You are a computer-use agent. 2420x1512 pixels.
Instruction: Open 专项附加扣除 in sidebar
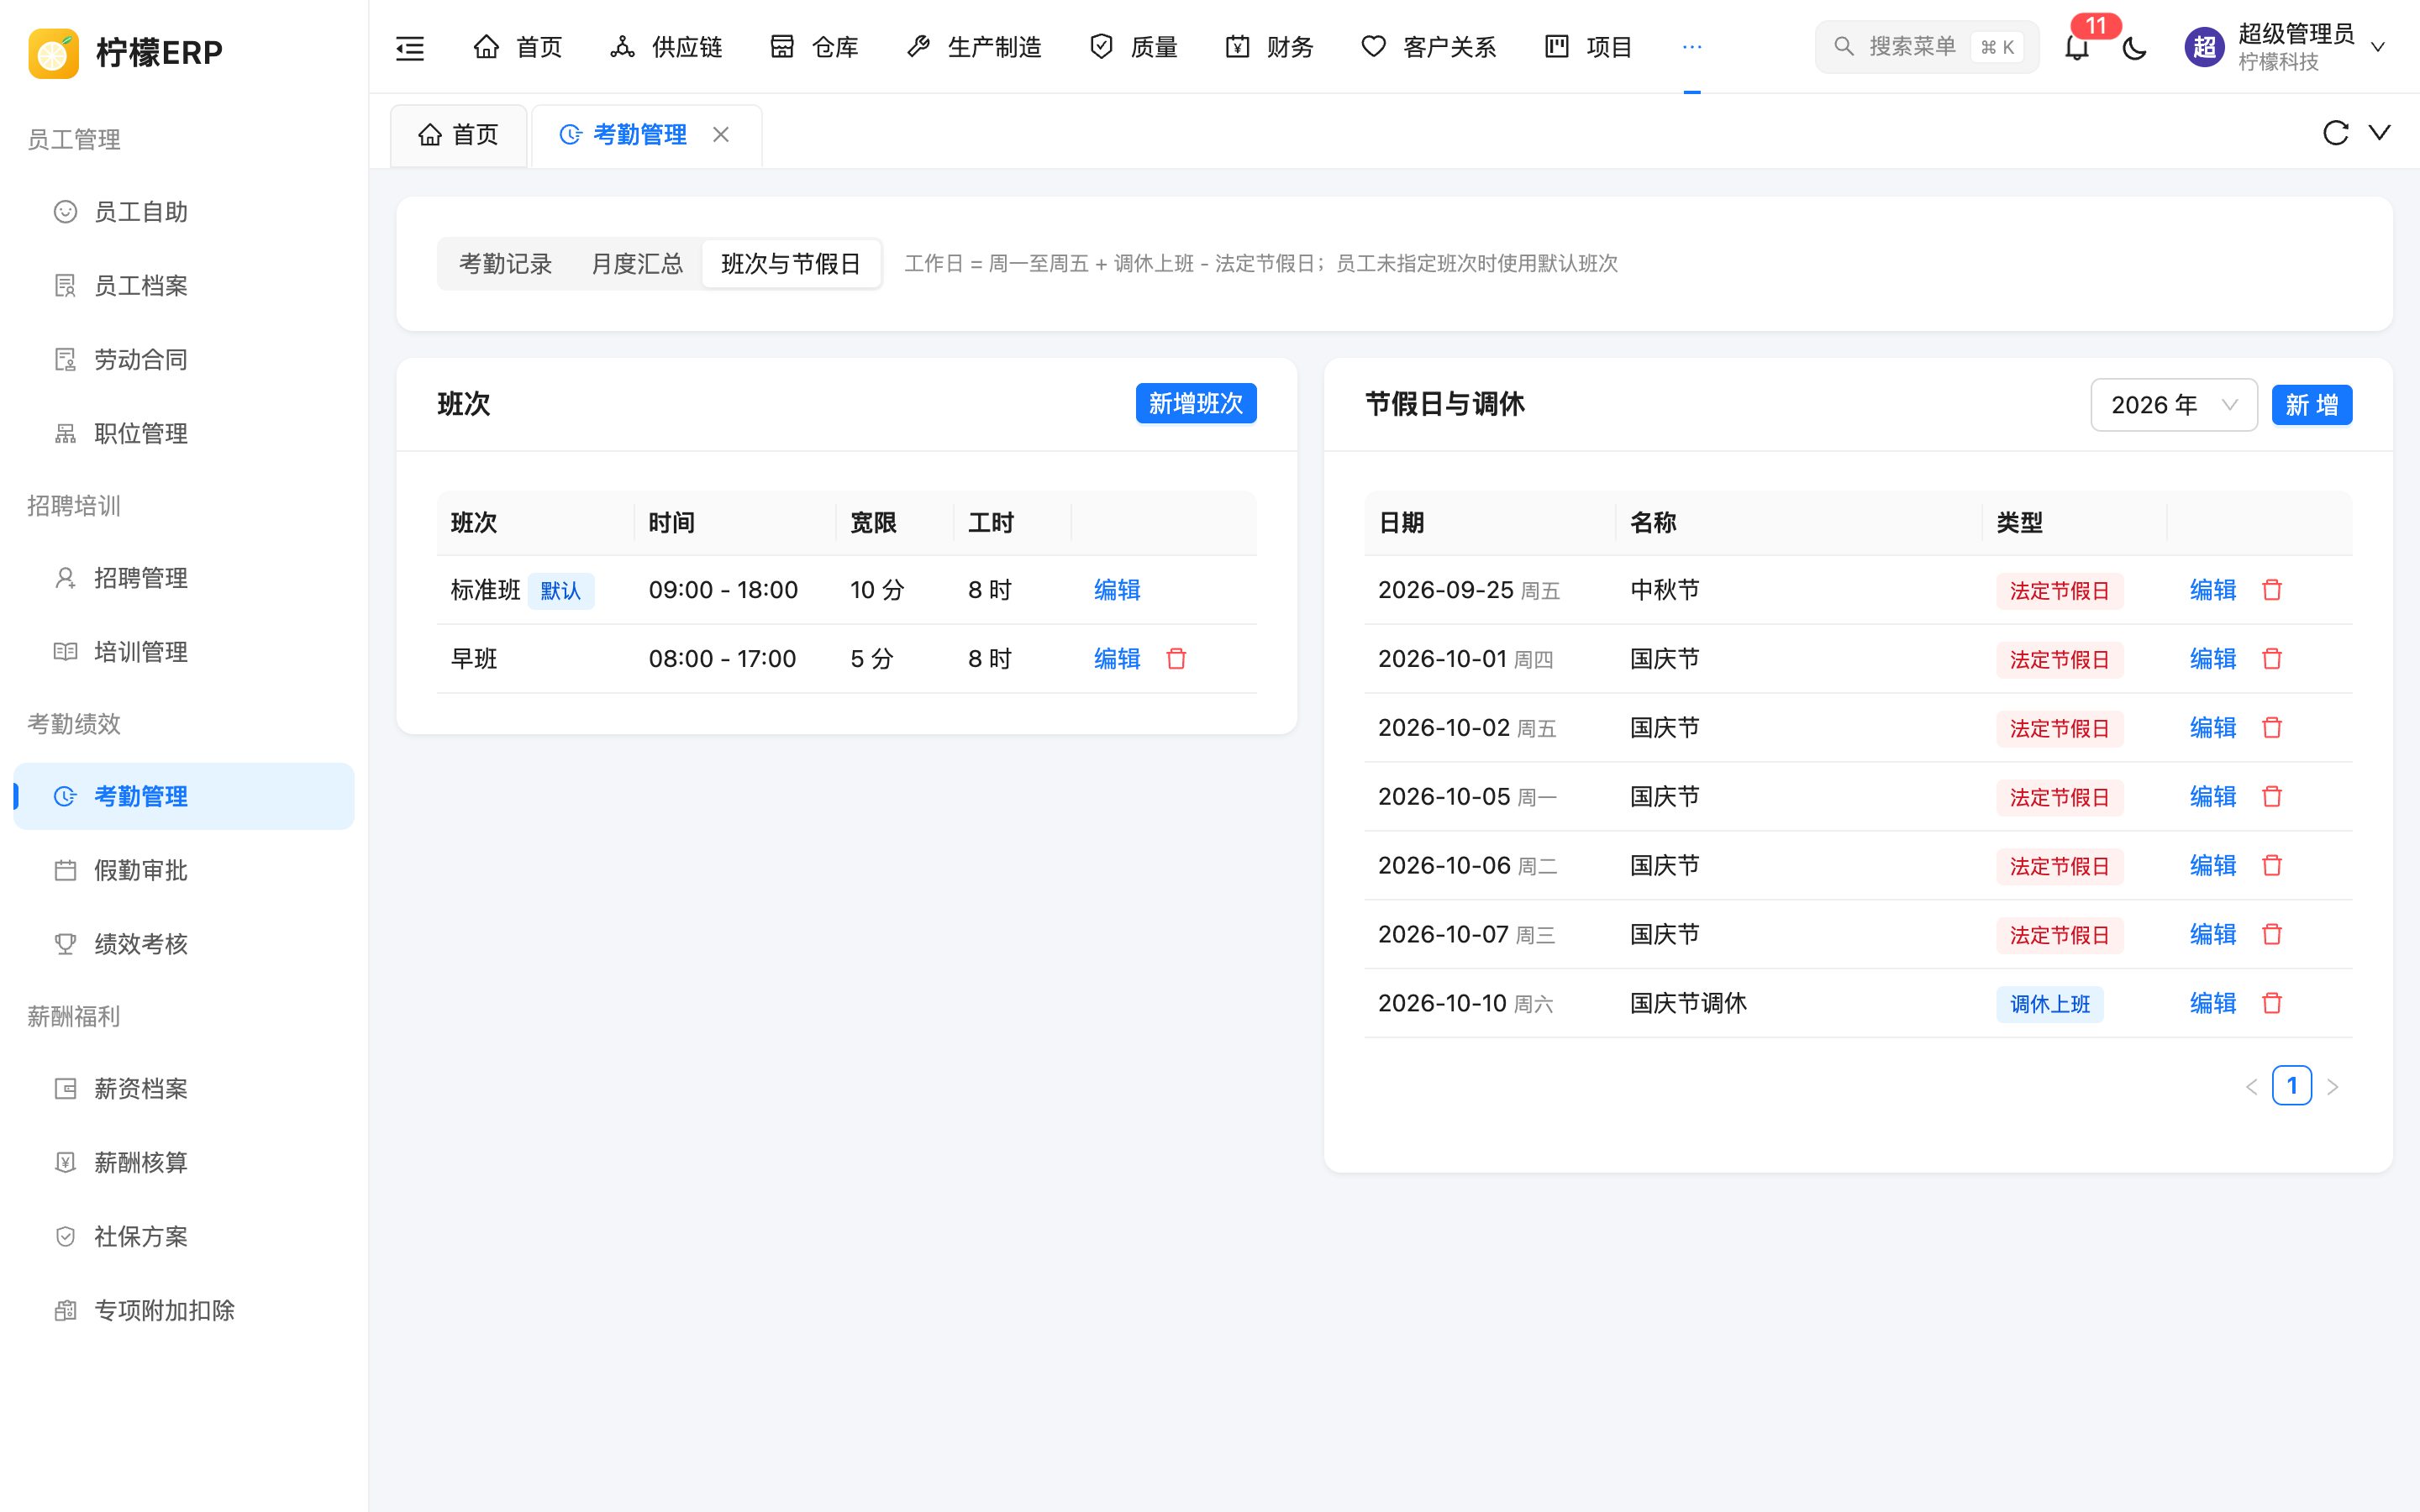point(184,1310)
